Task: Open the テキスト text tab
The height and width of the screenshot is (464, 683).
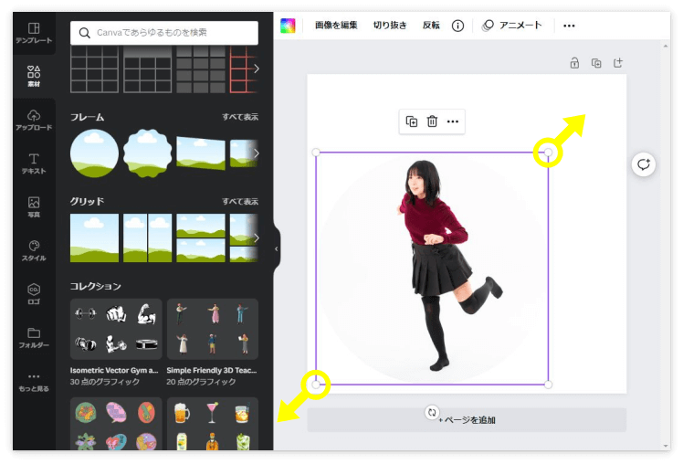Action: click(x=34, y=163)
